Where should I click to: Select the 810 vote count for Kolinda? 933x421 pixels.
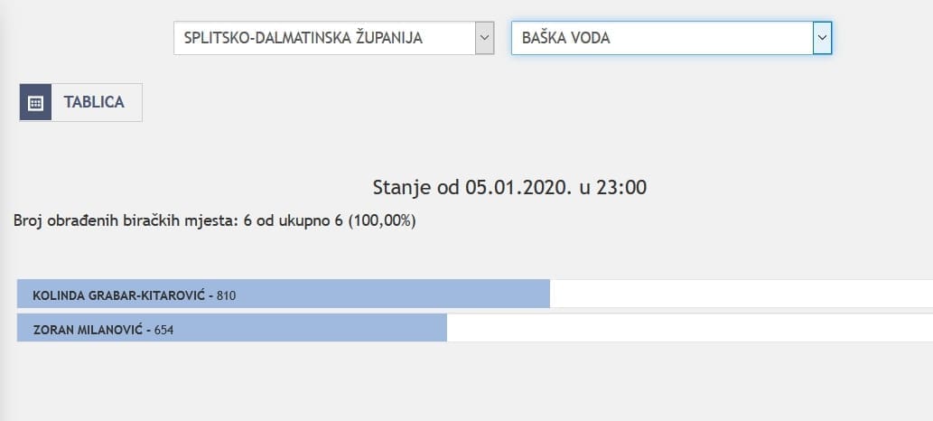click(x=226, y=295)
